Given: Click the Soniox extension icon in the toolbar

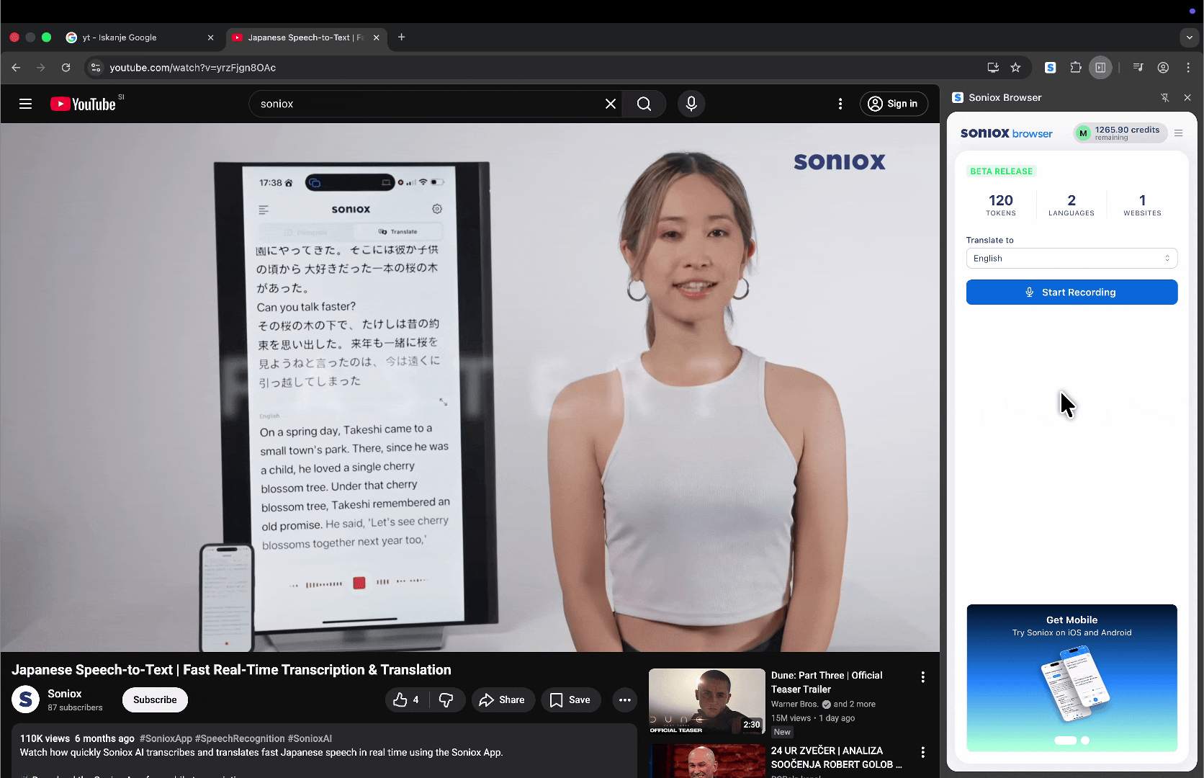Looking at the screenshot, I should pos(1050,67).
